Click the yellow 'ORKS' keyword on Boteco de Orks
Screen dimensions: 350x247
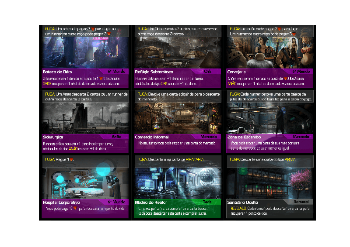(x=47, y=84)
